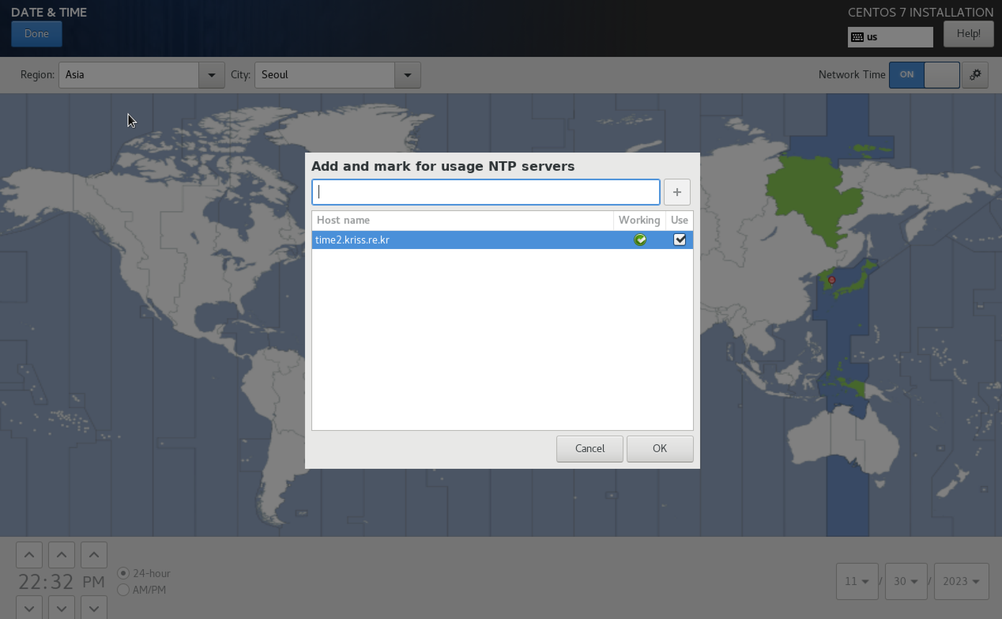
Task: Confirm NTP servers with OK
Action: click(x=659, y=449)
